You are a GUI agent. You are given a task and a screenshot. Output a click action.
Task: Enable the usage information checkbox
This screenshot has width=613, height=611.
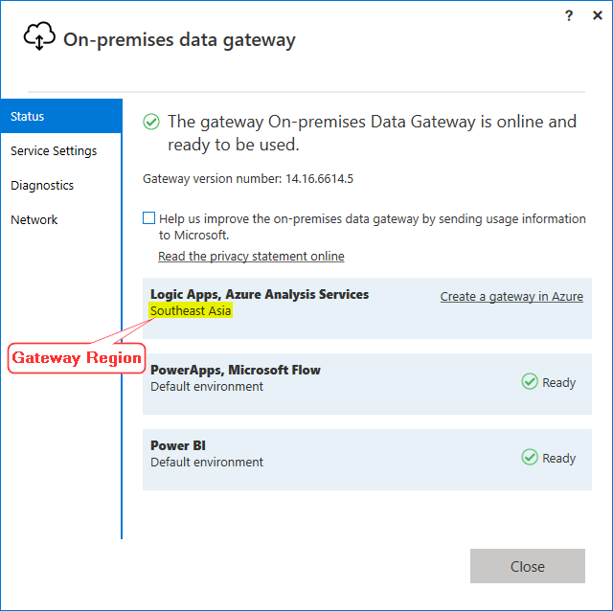click(148, 218)
